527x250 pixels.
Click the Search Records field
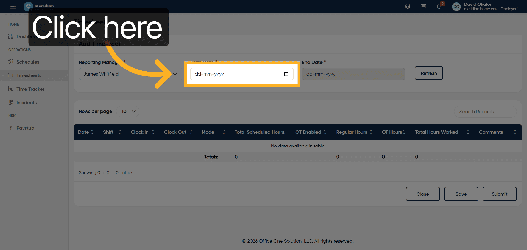click(485, 112)
